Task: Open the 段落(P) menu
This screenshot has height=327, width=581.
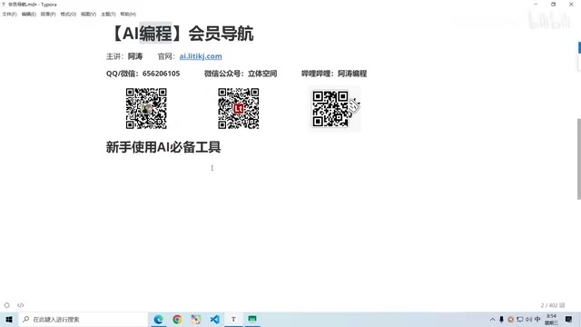Action: click(48, 15)
